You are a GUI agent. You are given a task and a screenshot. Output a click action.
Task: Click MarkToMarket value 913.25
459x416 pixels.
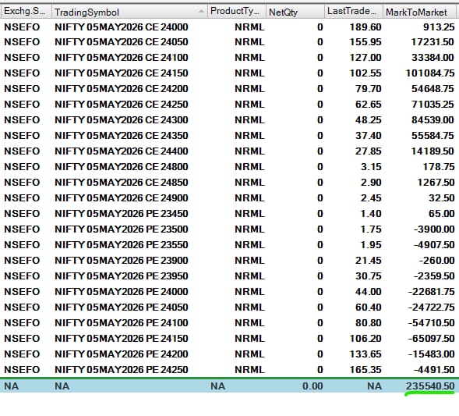[x=439, y=27]
